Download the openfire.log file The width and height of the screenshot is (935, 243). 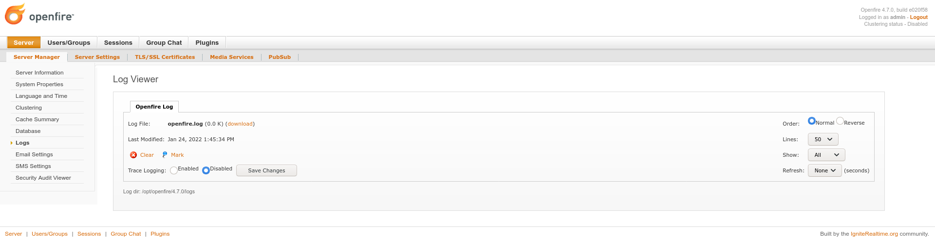tap(240, 124)
